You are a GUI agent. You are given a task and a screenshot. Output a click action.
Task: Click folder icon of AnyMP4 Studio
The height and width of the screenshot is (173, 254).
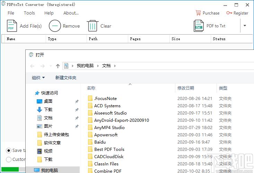click(x=90, y=128)
